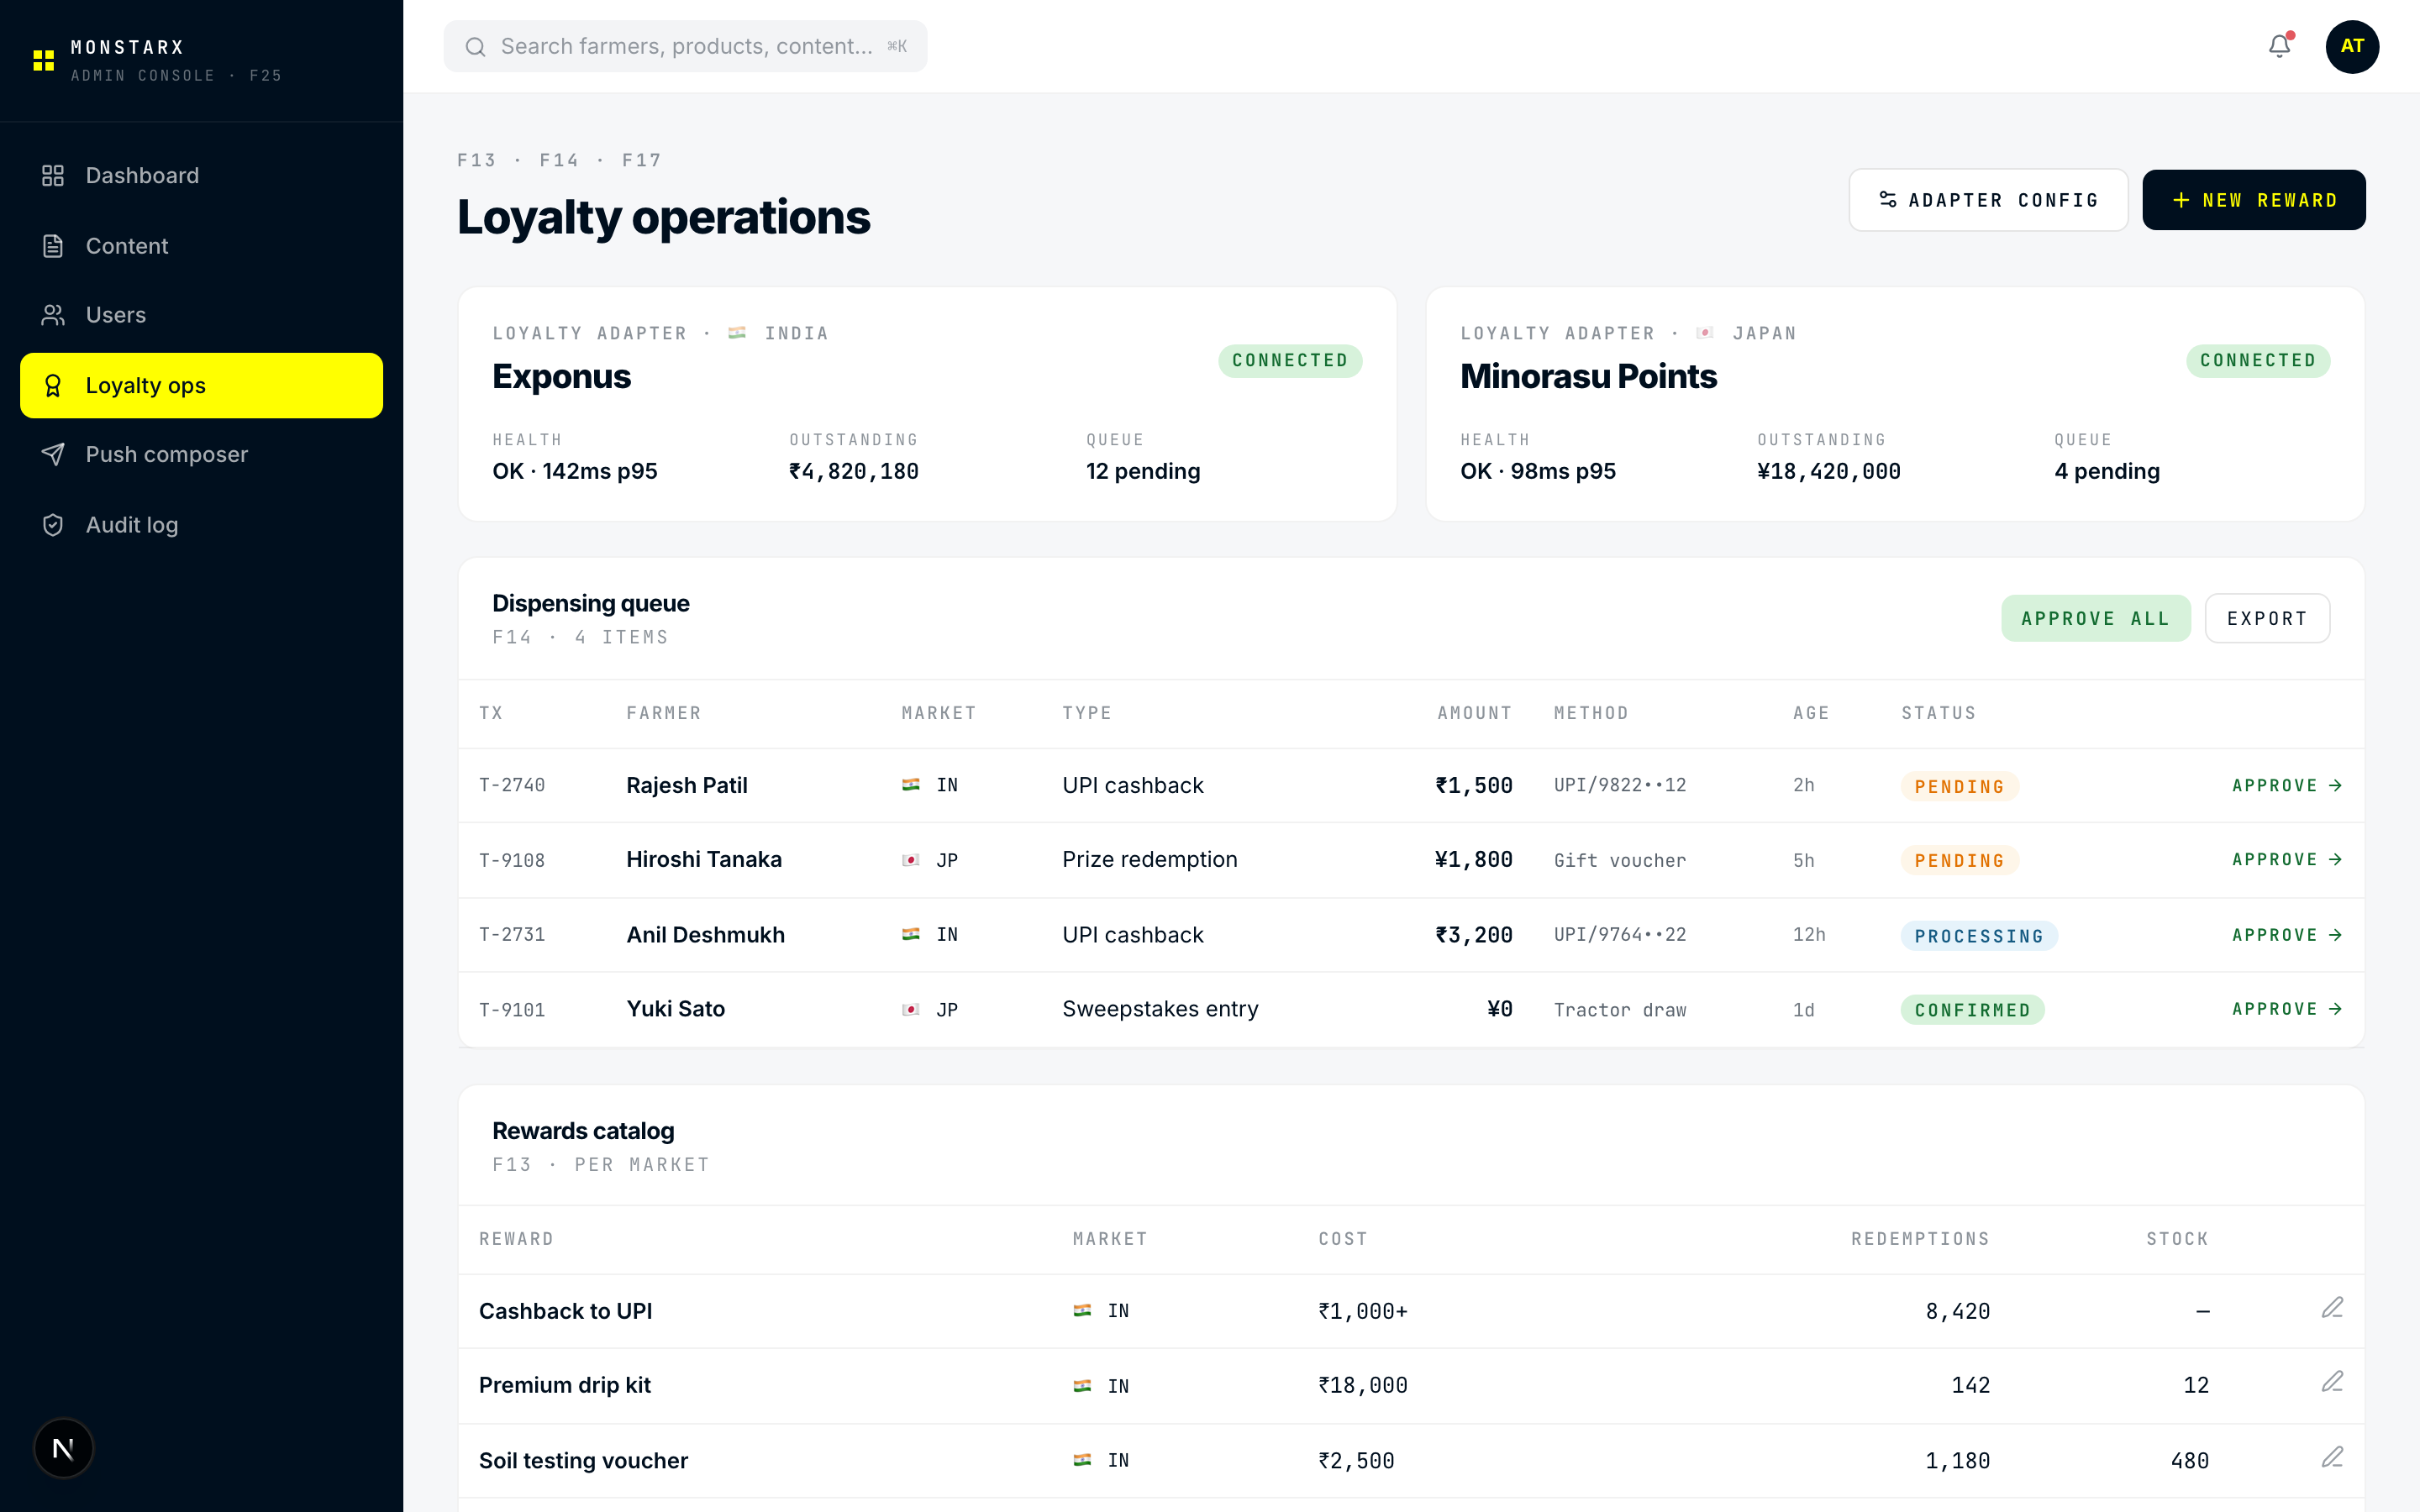Open ADAPTER CONFIG settings
The width and height of the screenshot is (2420, 1512).
click(1988, 199)
